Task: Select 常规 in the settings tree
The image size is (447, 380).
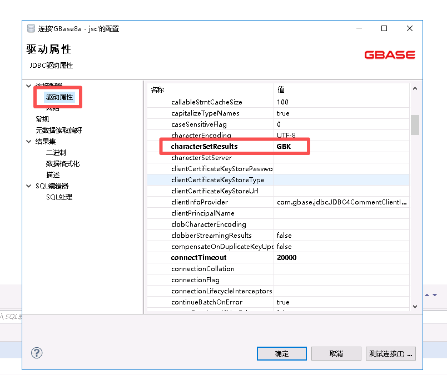Action: click(42, 119)
